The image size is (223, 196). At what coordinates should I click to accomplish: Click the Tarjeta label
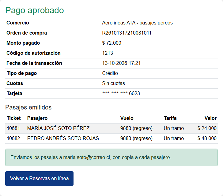coord(14,93)
